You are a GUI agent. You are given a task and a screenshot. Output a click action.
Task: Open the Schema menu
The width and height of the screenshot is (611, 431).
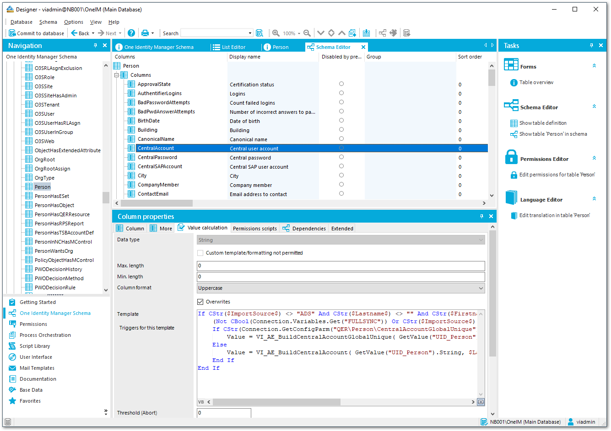[x=48, y=22]
